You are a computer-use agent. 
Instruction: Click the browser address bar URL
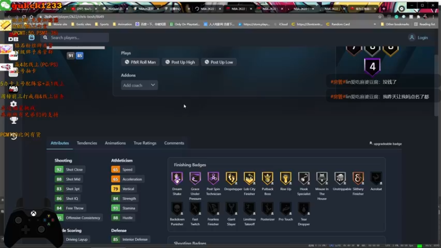[x=74, y=17]
